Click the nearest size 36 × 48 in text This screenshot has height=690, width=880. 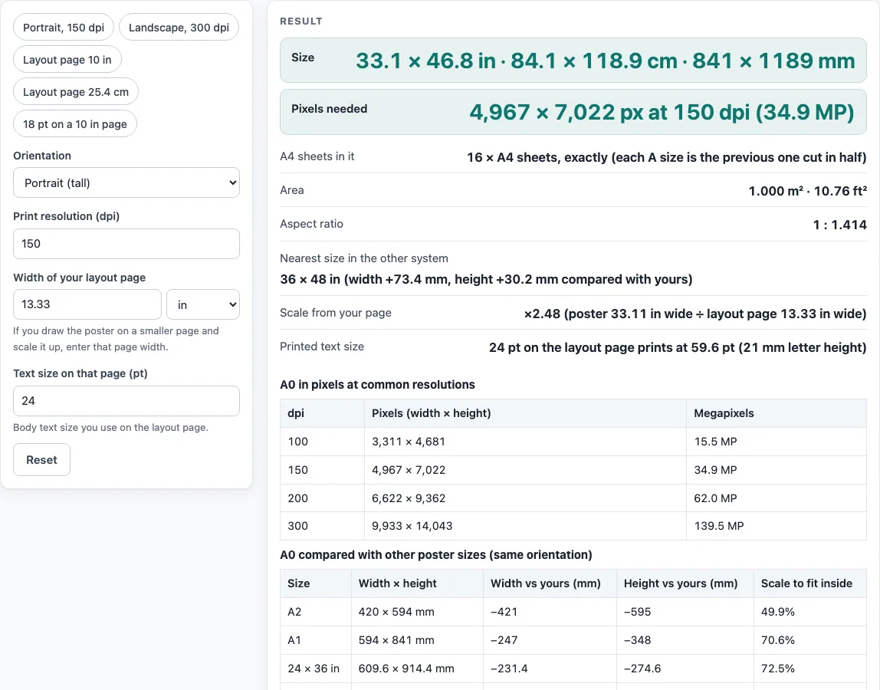[486, 280]
